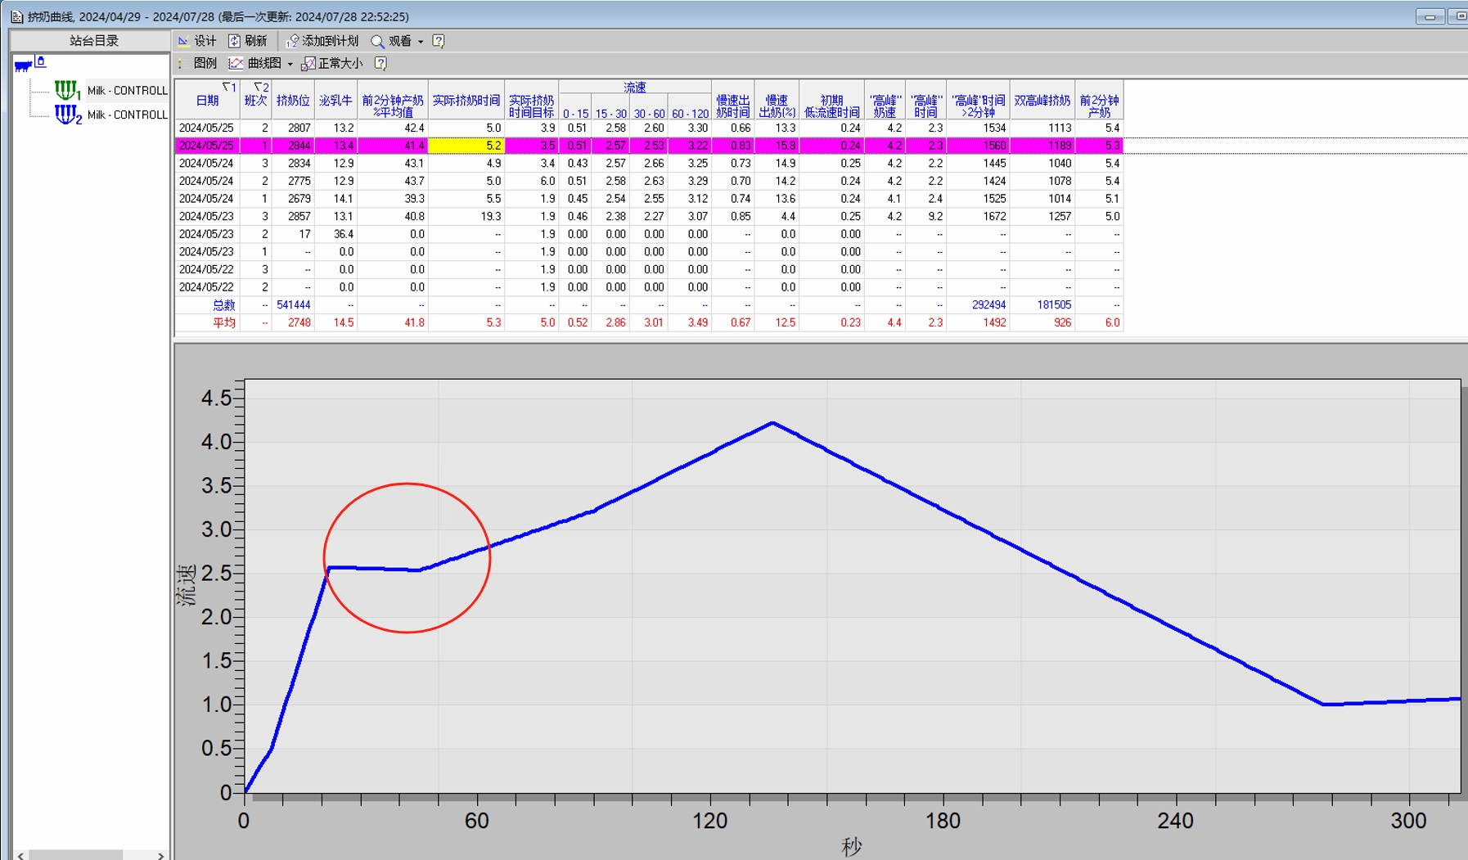Click the help icon beside 正常大小
The width and height of the screenshot is (1468, 860).
(381, 63)
